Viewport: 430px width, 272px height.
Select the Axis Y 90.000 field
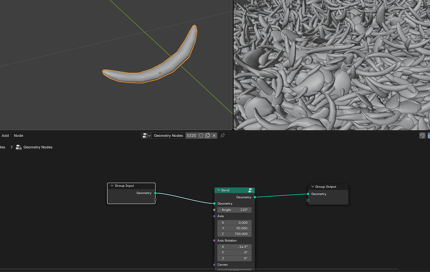(x=234, y=228)
